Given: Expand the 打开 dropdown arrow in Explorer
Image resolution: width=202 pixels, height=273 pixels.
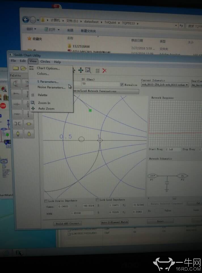Looking at the screenshot, I should tap(58, 30).
